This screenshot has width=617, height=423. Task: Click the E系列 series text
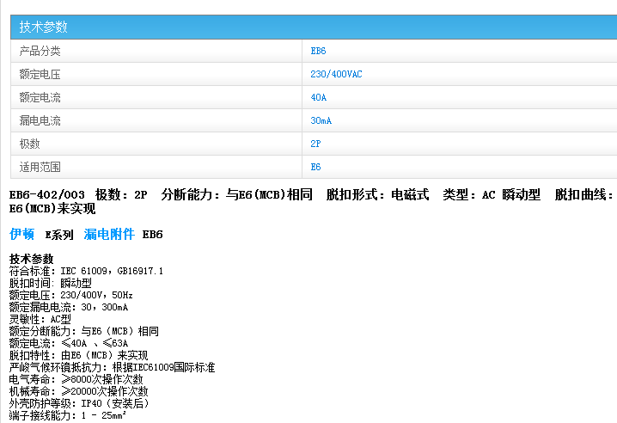coord(59,235)
